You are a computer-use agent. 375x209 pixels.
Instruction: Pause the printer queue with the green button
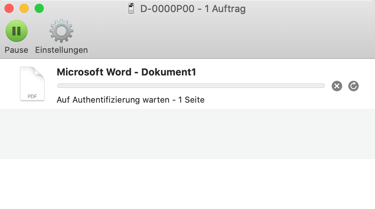[17, 31]
